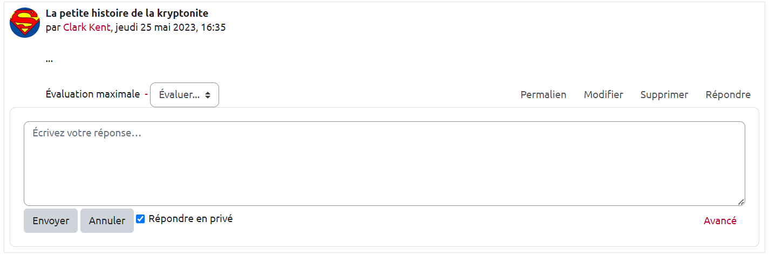Click Répondre under the post
The height and width of the screenshot is (256, 769).
727,95
